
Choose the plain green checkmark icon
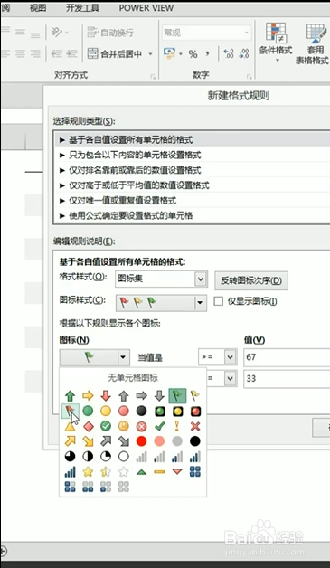[x=159, y=426]
